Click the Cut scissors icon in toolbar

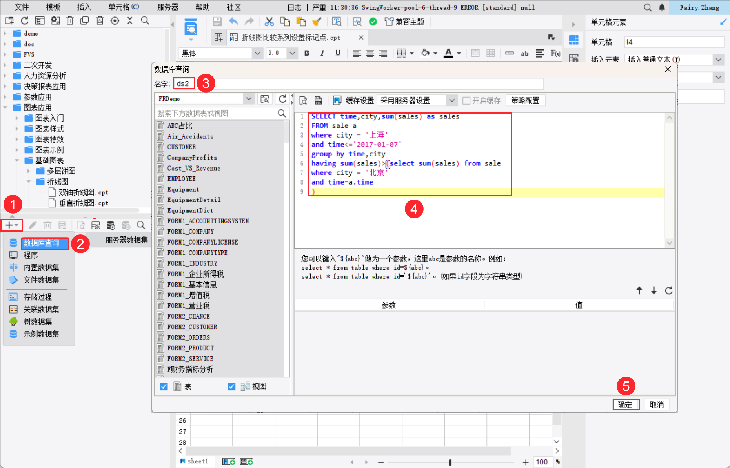point(269,22)
